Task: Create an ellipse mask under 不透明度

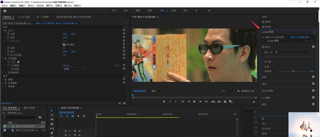Action: pos(9,62)
